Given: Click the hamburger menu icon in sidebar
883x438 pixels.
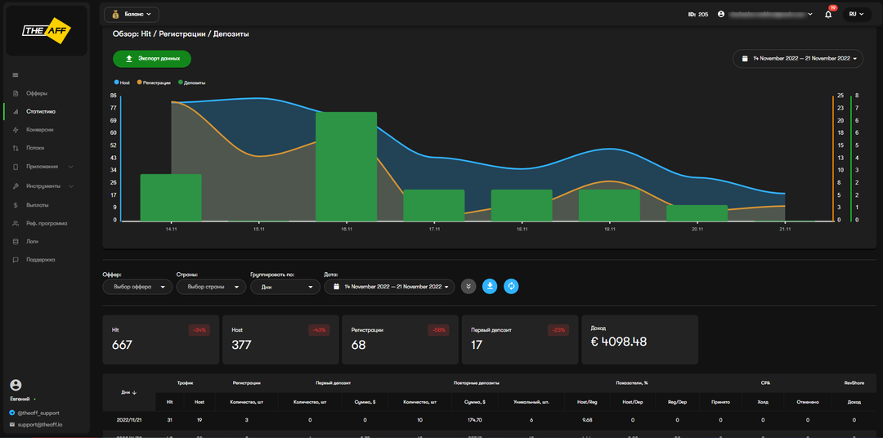Looking at the screenshot, I should [16, 75].
